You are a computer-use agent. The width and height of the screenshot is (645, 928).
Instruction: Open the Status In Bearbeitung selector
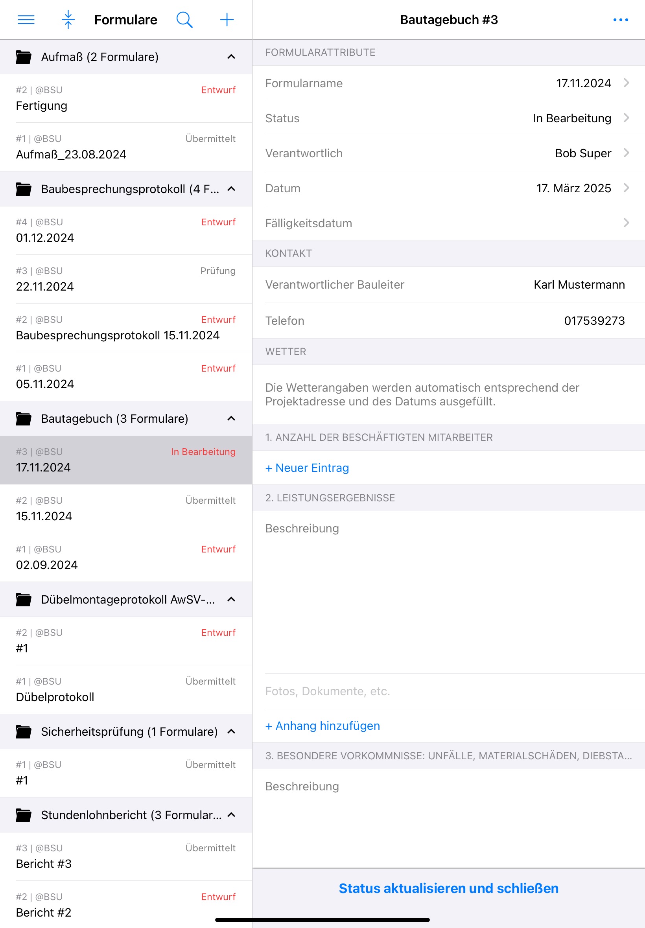tap(448, 118)
